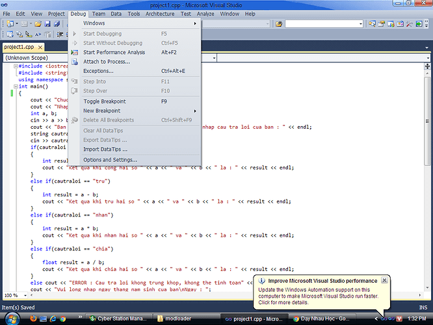Close the project1.cpp tab
Screen dimensions: 433x325
40,47
